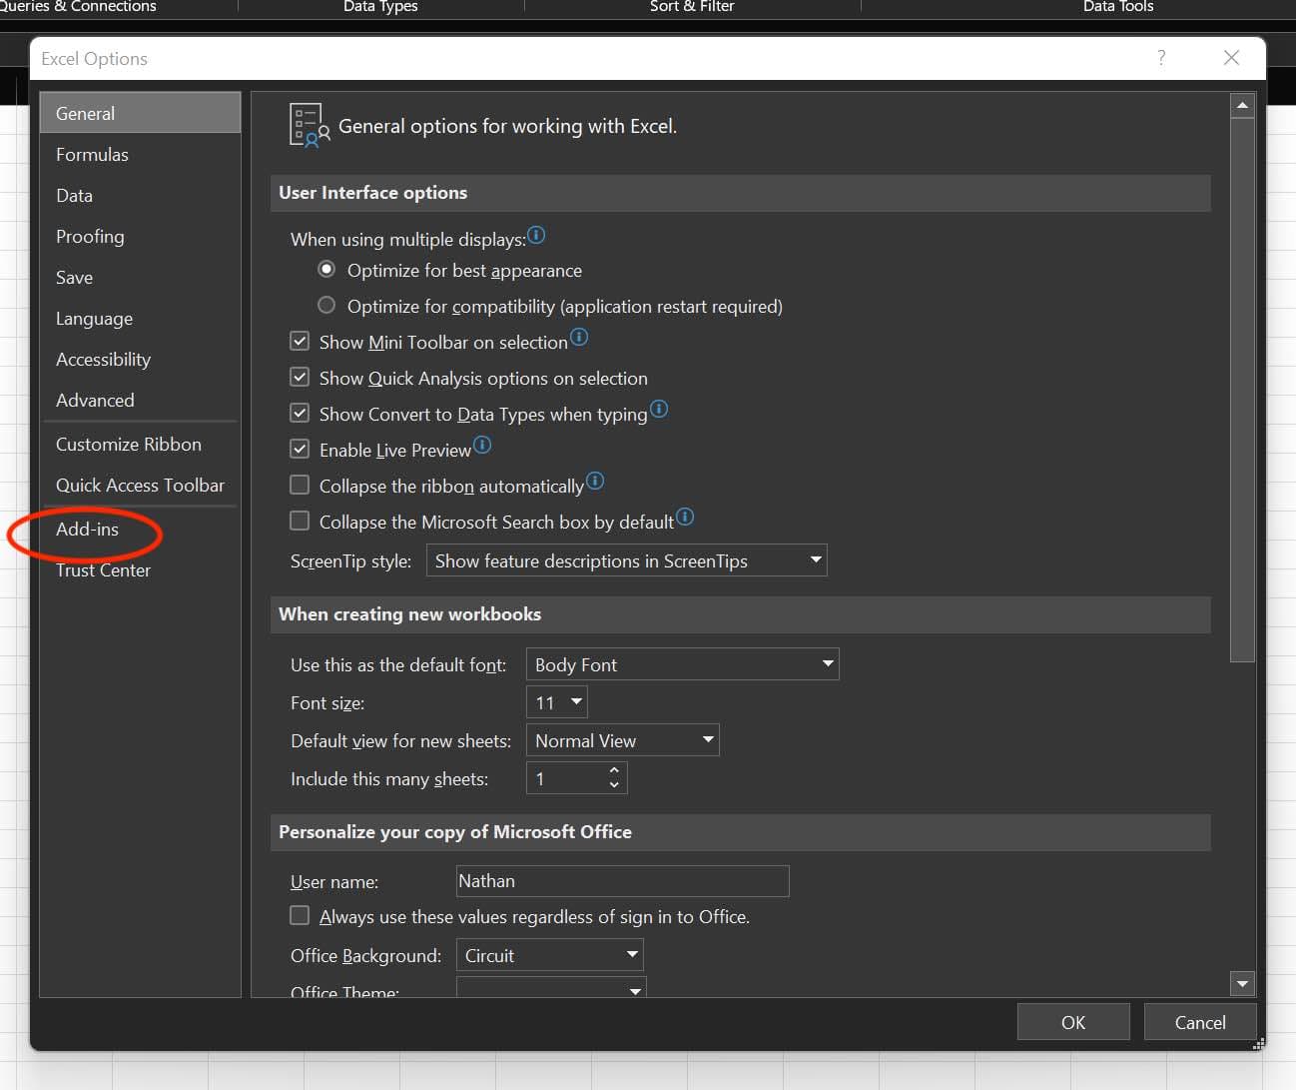
Task: Enable Collapse the ribbon automatically checkbox
Action: (300, 486)
